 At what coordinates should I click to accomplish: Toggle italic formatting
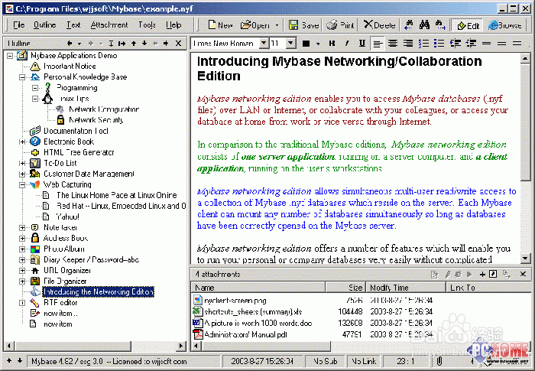coord(347,43)
